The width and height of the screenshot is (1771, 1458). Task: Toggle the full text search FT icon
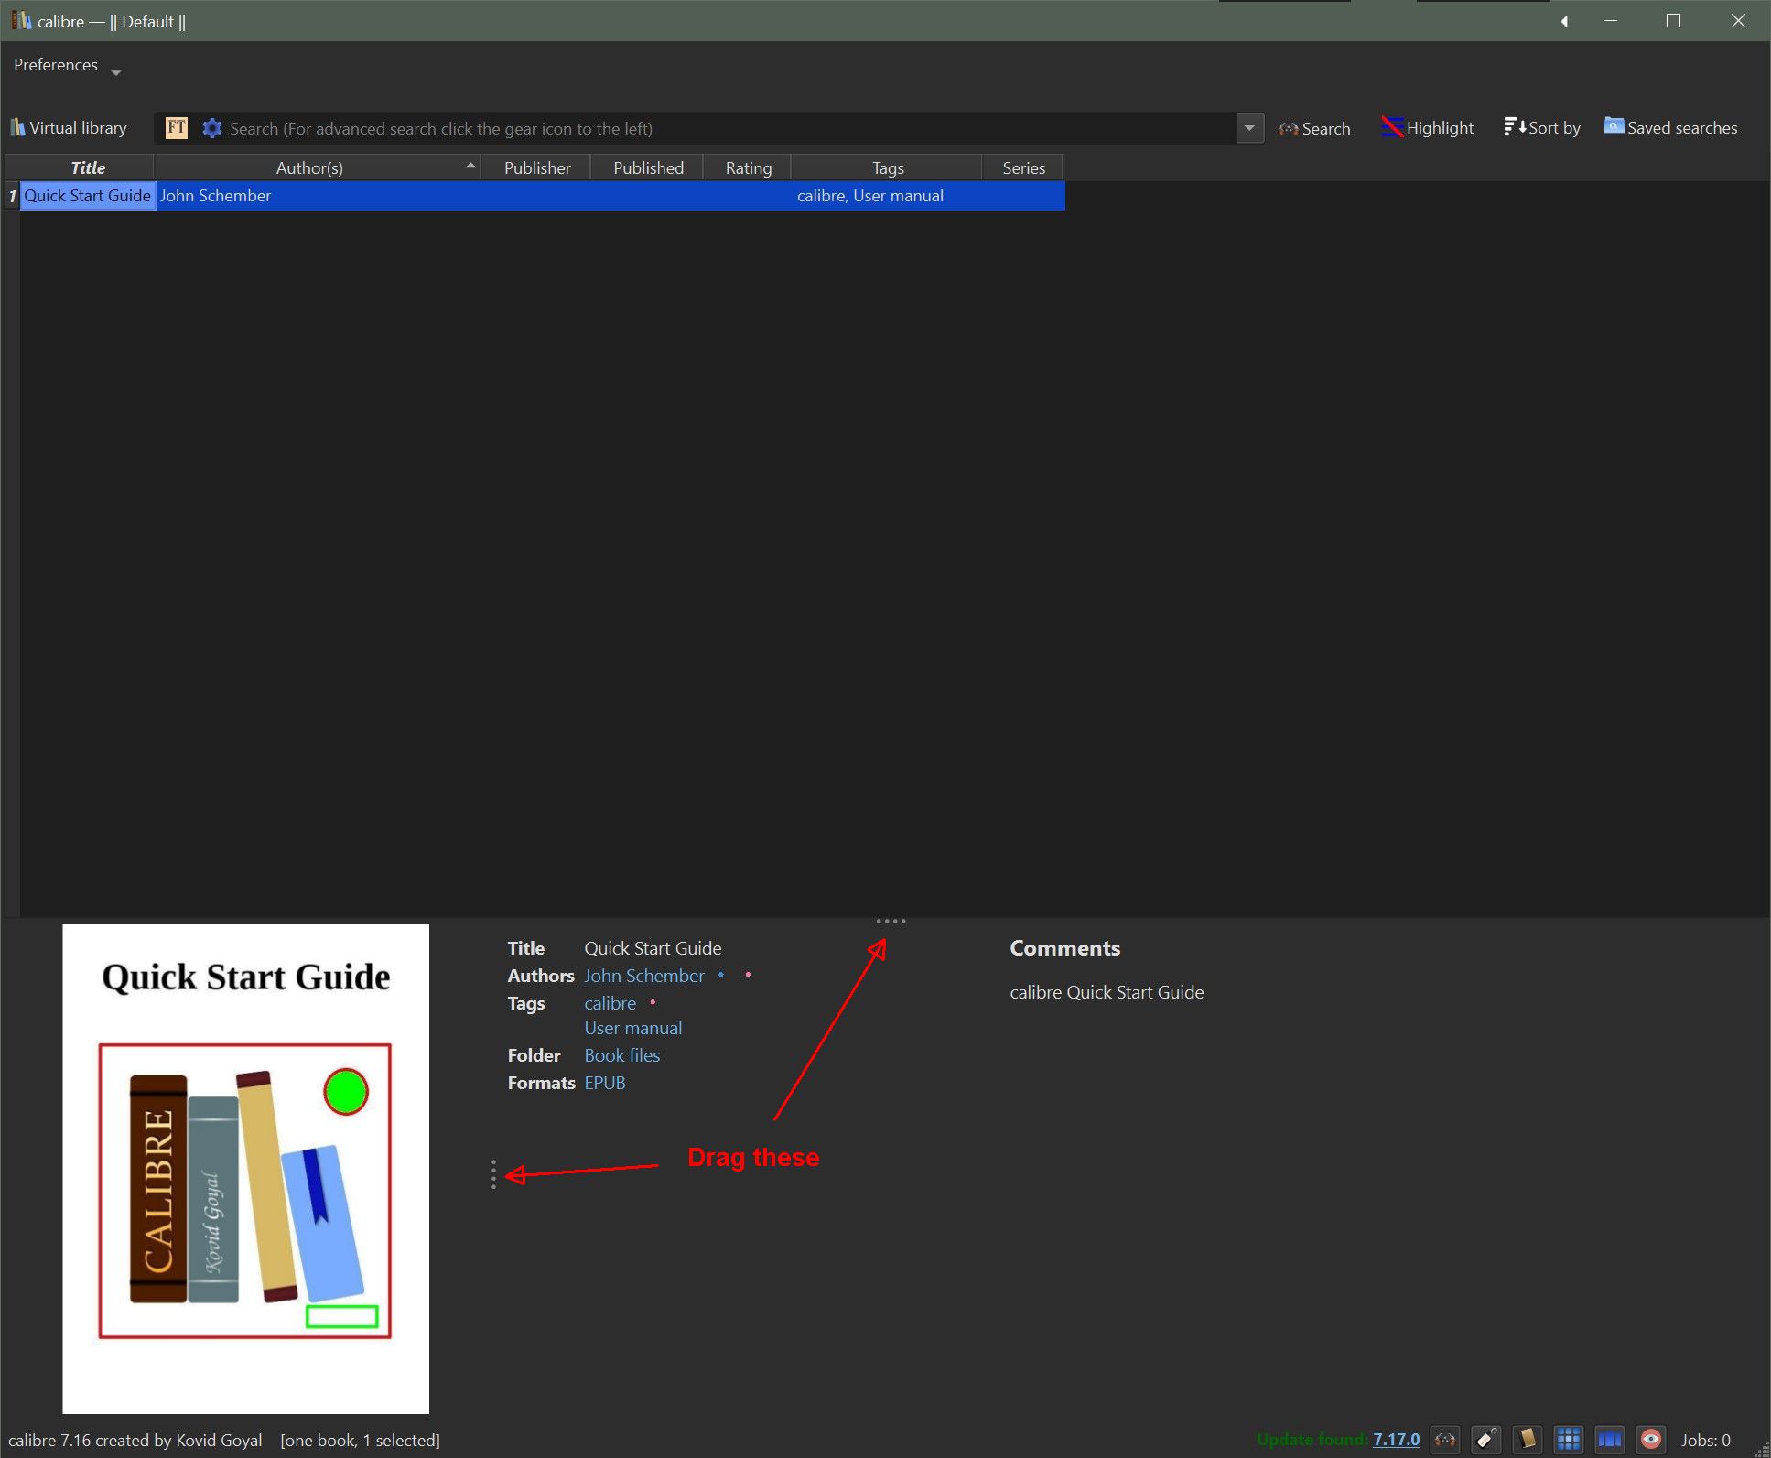tap(177, 128)
